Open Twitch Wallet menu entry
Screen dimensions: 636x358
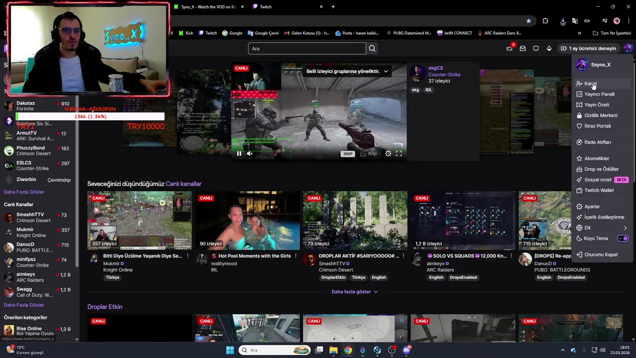click(x=602, y=190)
